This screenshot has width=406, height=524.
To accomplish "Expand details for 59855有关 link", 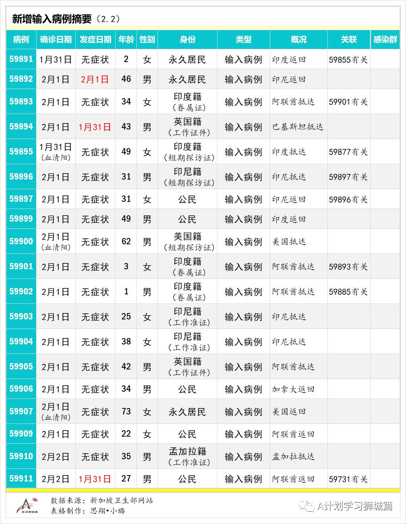I will (x=348, y=60).
